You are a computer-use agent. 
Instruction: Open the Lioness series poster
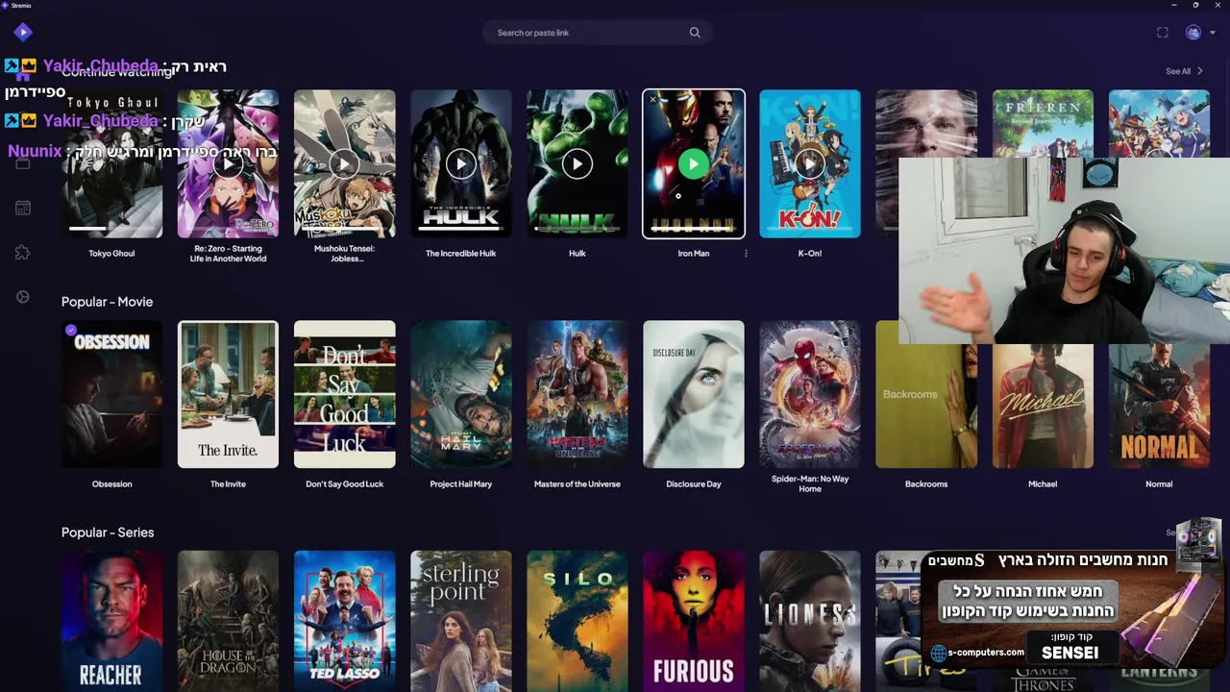[x=810, y=621]
